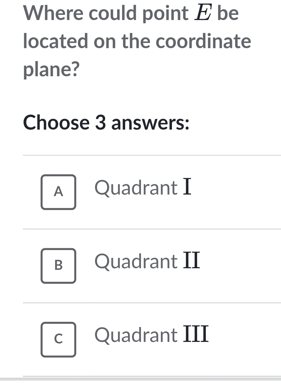Click the divider between options A and B
281x392 pixels.
pyautogui.click(x=152, y=229)
